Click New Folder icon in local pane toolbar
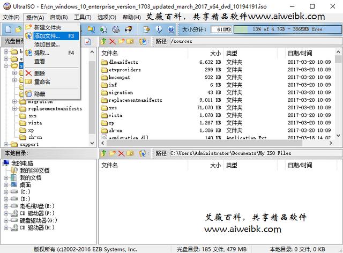 pos(113,153)
